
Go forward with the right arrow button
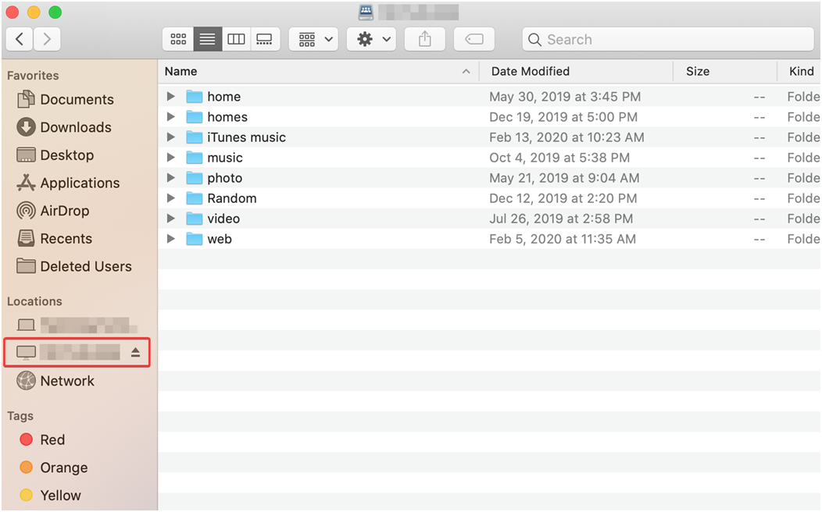(47, 39)
